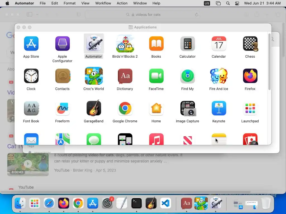
Task: Open Safari from the Dock
Action: (49, 203)
